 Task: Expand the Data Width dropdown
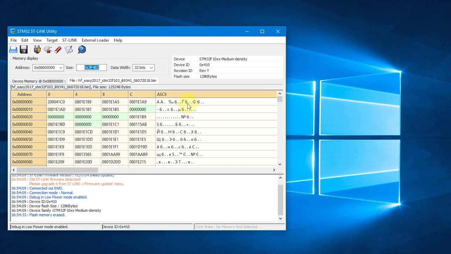[152, 68]
